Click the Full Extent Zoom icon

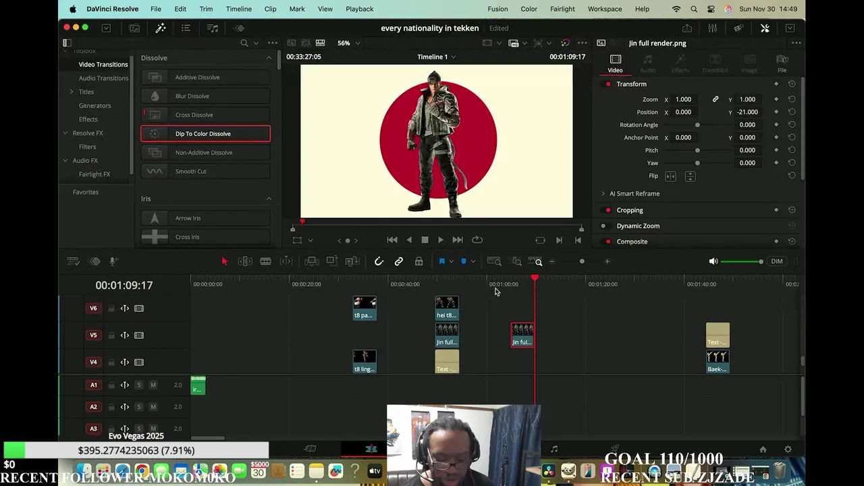pyautogui.click(x=494, y=261)
